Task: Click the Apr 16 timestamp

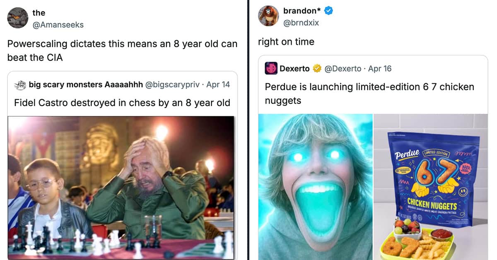Action: (380, 69)
